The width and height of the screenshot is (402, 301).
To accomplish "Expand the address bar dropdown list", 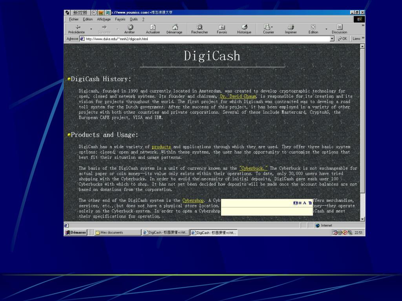I will pyautogui.click(x=332, y=39).
